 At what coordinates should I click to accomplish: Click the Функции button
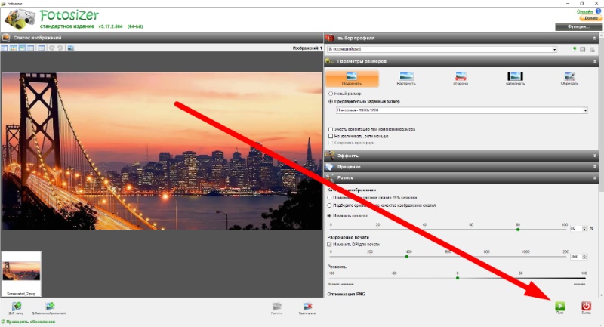pyautogui.click(x=578, y=26)
